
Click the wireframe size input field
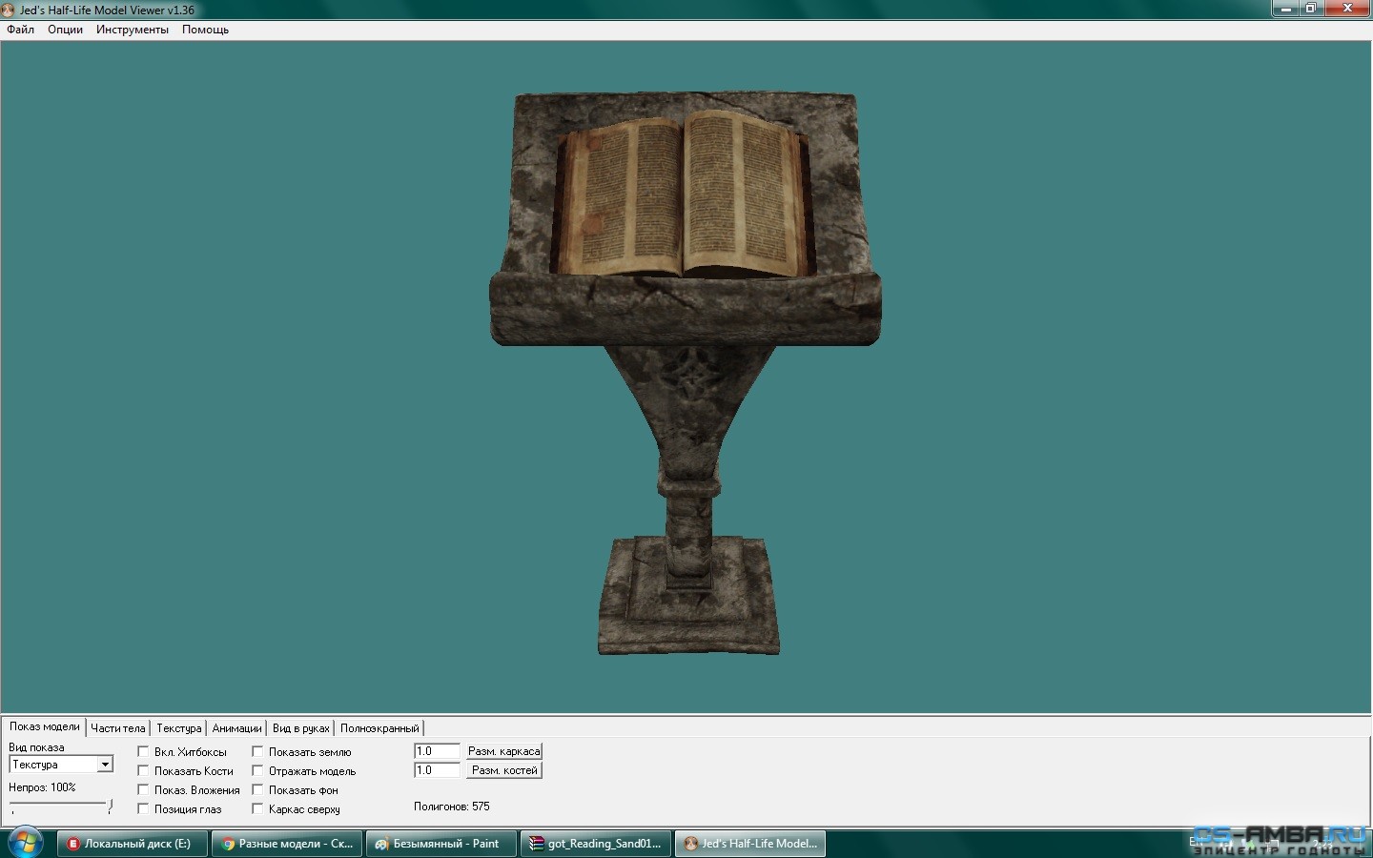tap(437, 751)
